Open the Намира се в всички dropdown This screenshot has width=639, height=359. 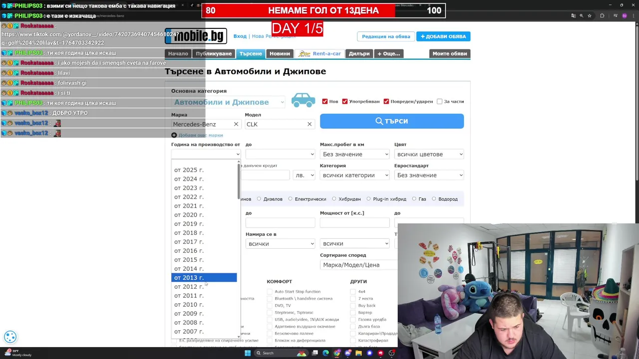280,244
